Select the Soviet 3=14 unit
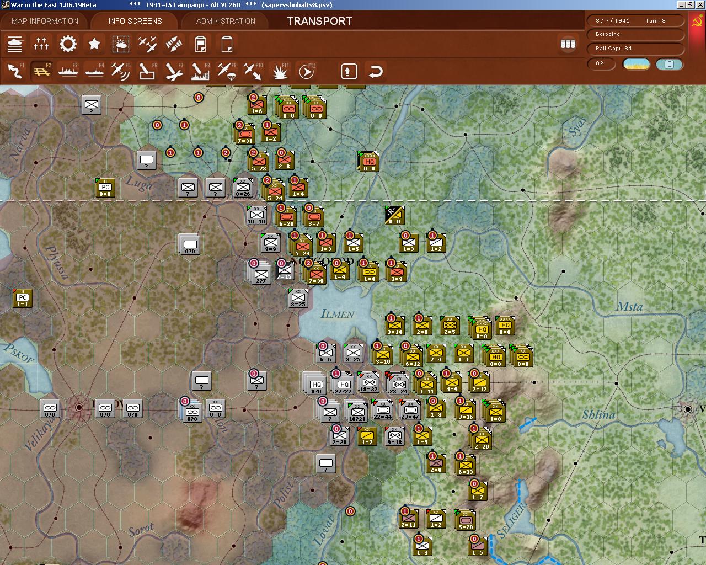Image resolution: width=706 pixels, height=565 pixels. coord(394,326)
